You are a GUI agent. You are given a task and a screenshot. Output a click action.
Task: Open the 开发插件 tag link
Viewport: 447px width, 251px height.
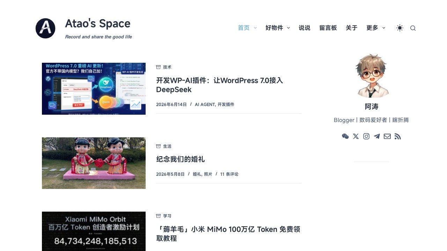[226, 104]
